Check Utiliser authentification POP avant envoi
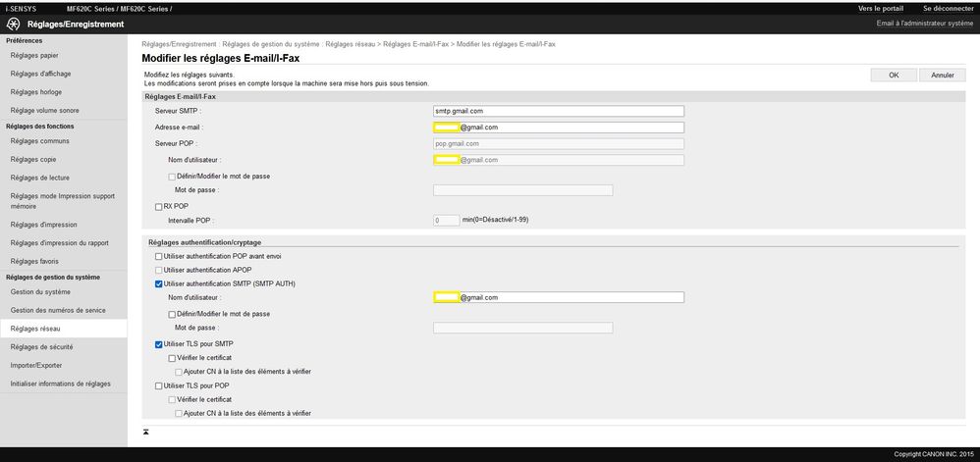980x462 pixels. click(159, 256)
